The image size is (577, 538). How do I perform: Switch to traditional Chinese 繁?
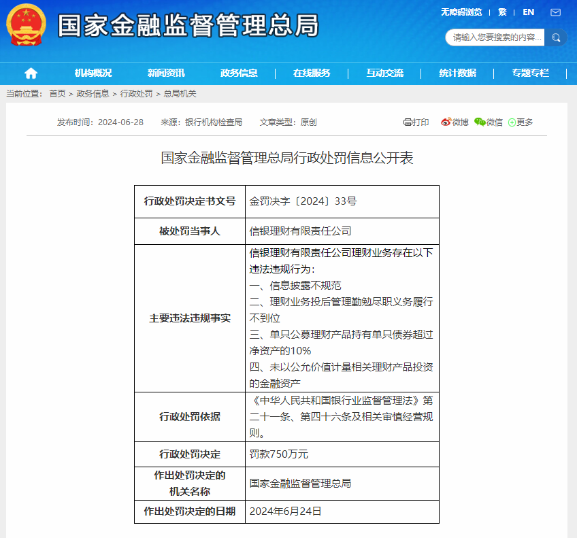pos(502,12)
